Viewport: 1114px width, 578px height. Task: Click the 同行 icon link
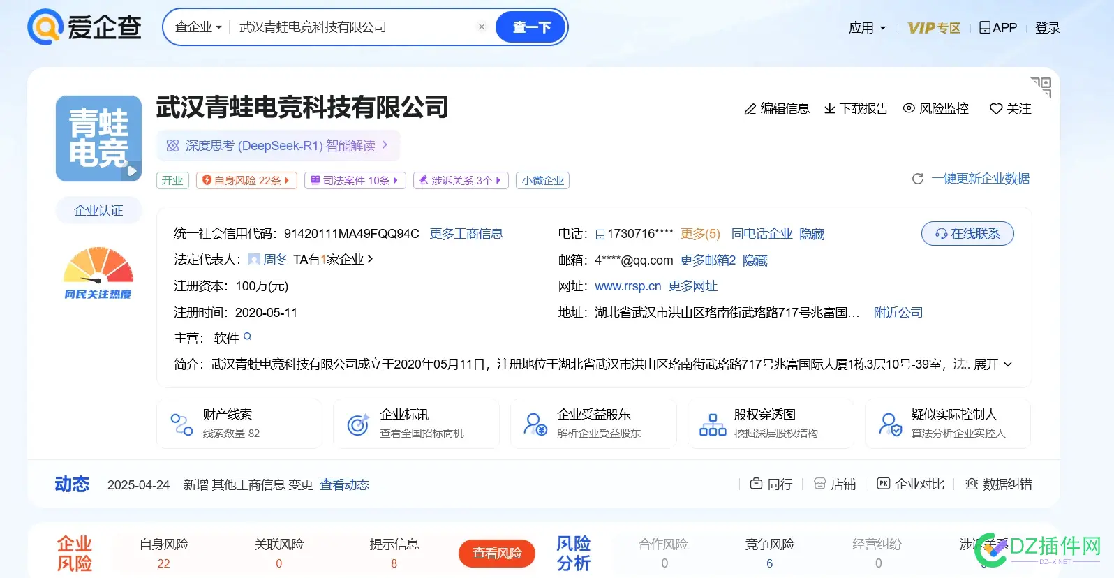pyautogui.click(x=771, y=484)
